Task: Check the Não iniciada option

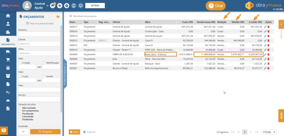Action: click(20, 108)
